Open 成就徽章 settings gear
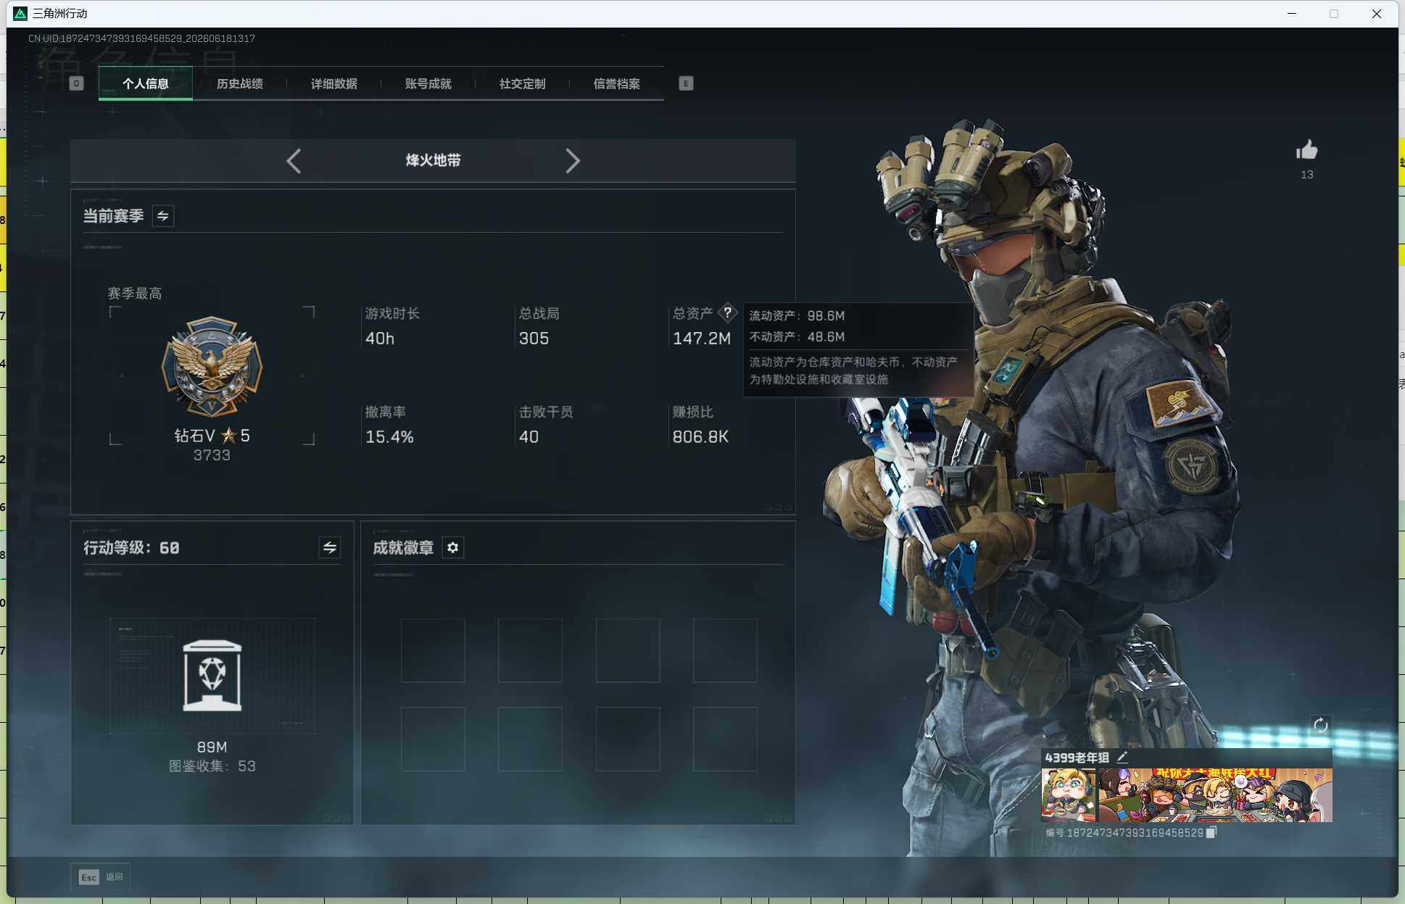Image resolution: width=1405 pixels, height=904 pixels. pyautogui.click(x=453, y=548)
